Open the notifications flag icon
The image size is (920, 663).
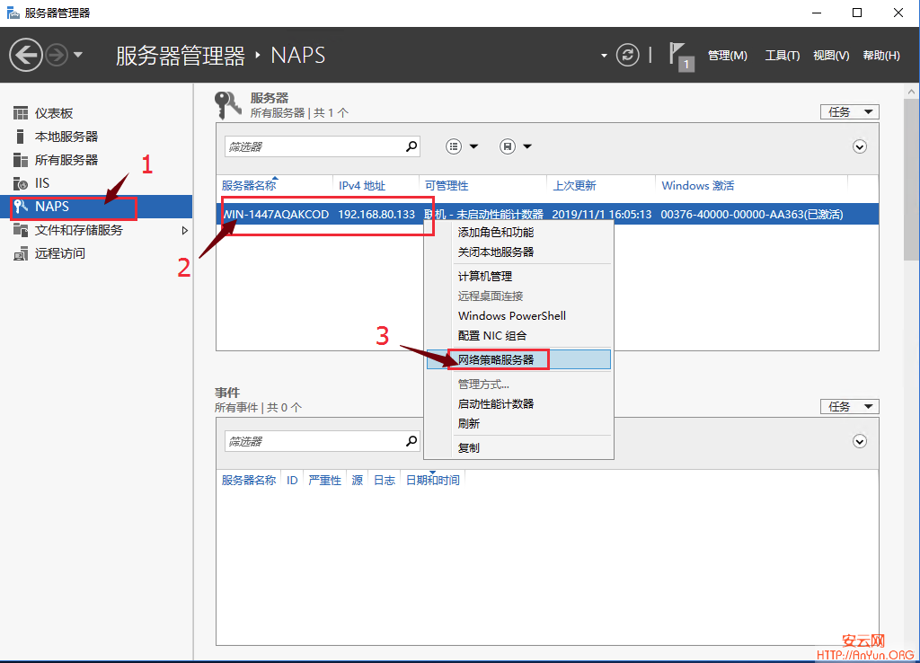[x=680, y=56]
